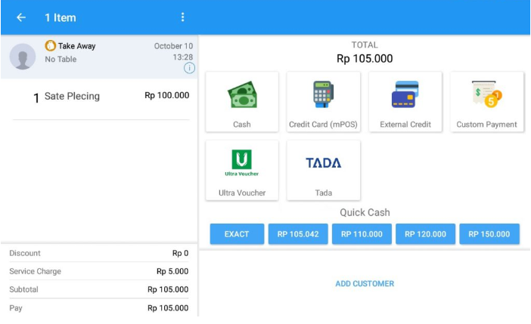Image resolution: width=531 pixels, height=324 pixels.
Task: Tap the EXACT quick cash button
Action: [x=237, y=233]
